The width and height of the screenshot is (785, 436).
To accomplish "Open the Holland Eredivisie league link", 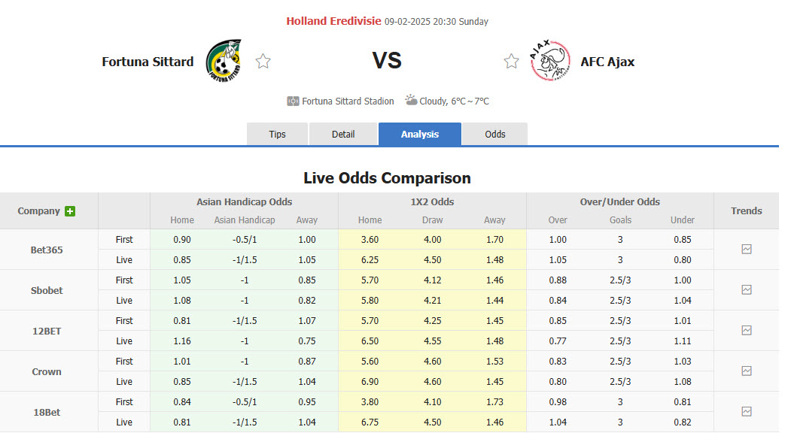I will [333, 21].
